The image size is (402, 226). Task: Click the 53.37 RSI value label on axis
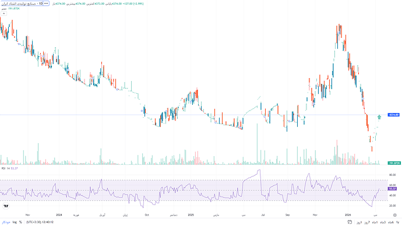393,189
